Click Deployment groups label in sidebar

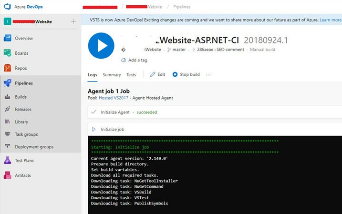(x=34, y=147)
